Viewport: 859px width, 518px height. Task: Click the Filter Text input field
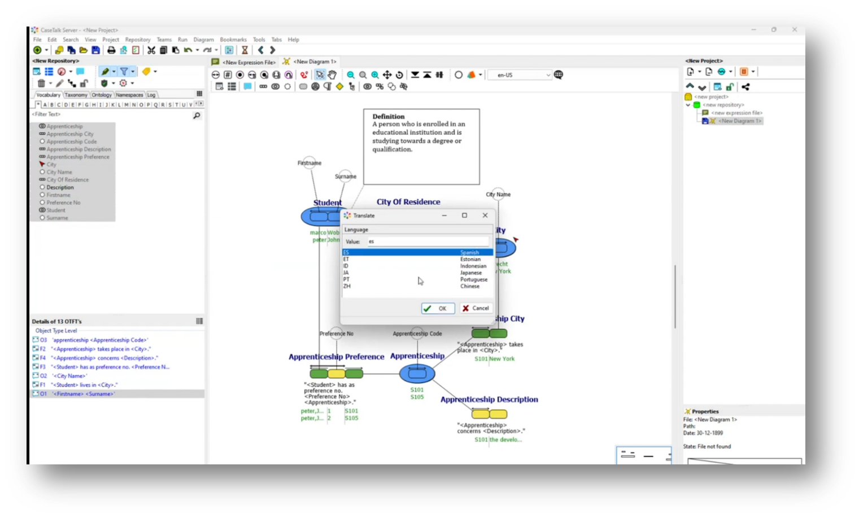(110, 115)
